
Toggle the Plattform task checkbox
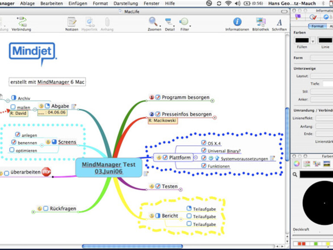coord(165,157)
